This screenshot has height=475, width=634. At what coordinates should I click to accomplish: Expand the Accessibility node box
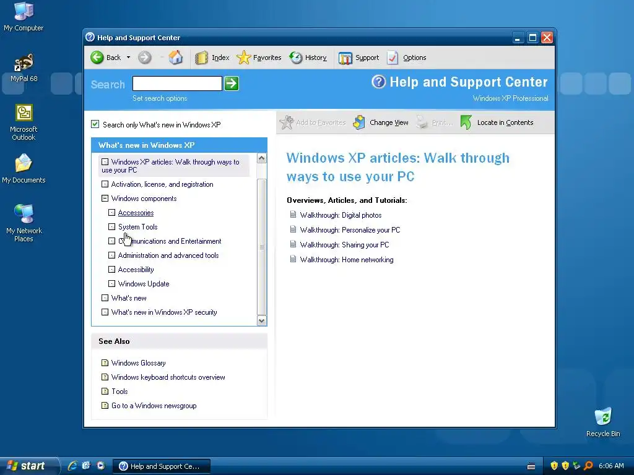111,270
